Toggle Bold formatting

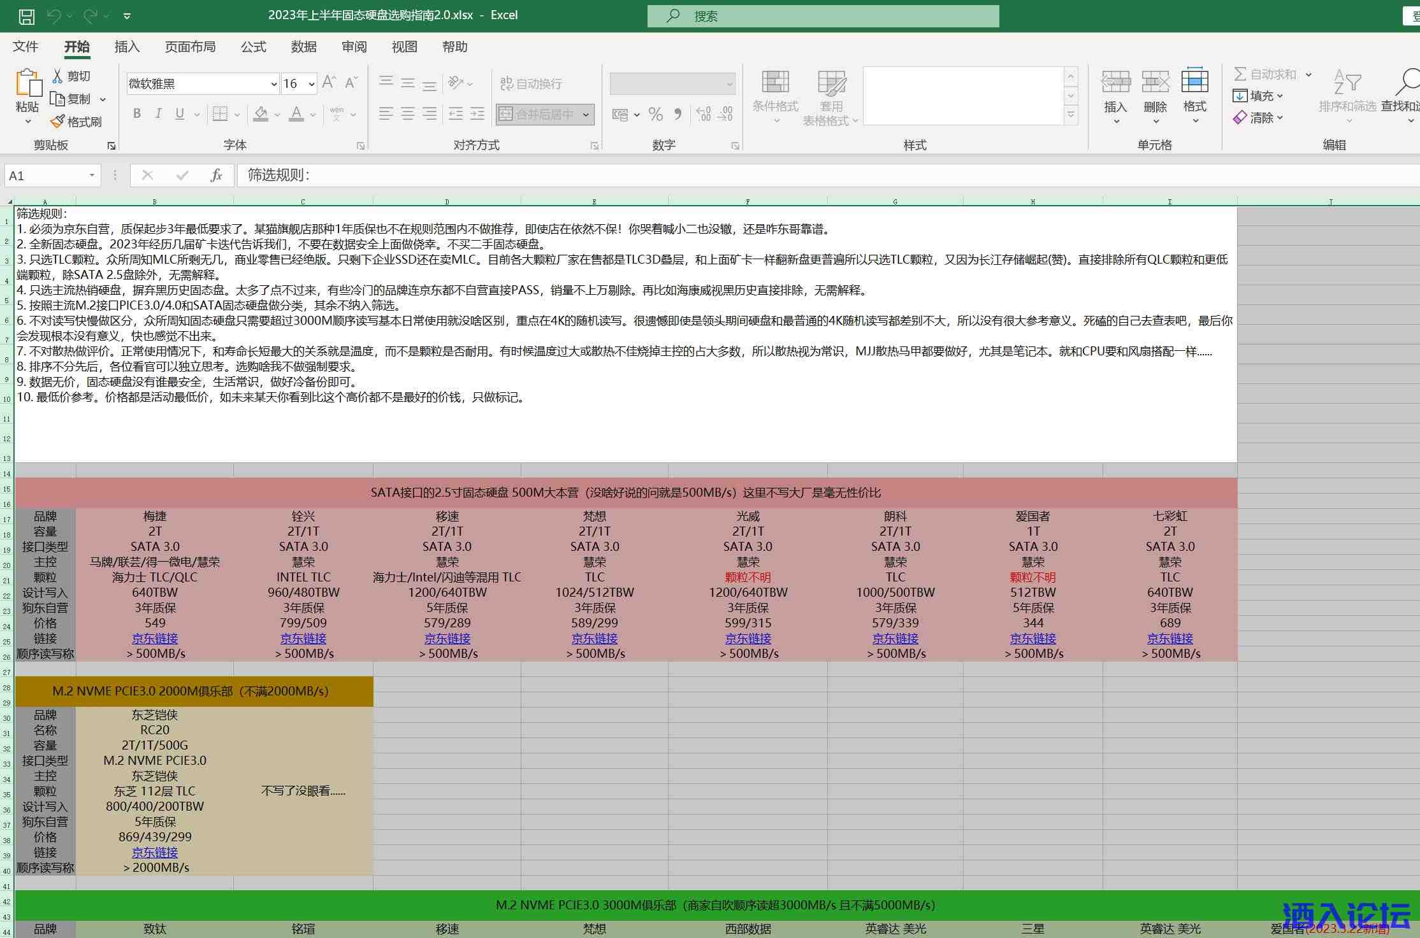137,114
